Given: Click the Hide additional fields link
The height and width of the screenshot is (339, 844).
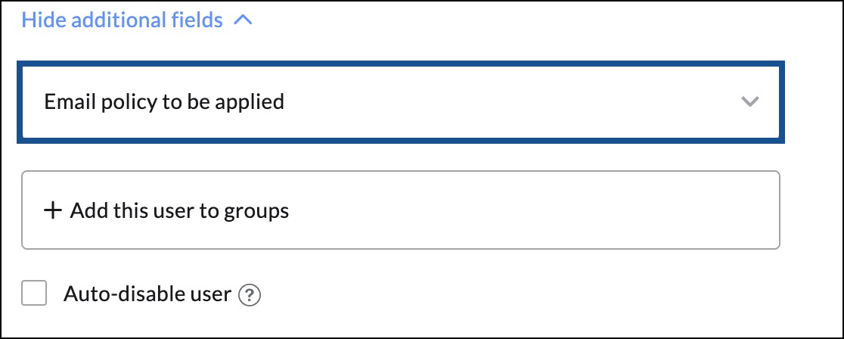Looking at the screenshot, I should (x=123, y=20).
